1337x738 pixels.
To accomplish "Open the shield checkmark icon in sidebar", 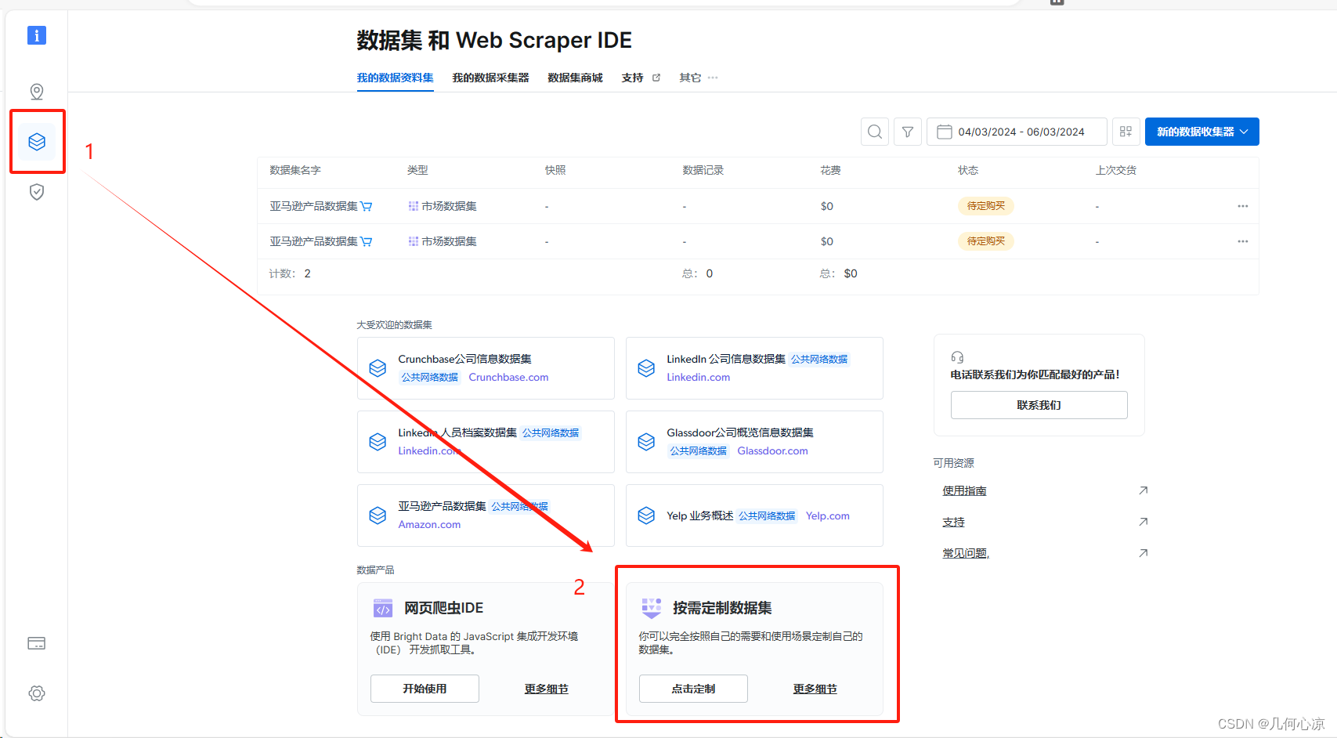I will point(37,192).
